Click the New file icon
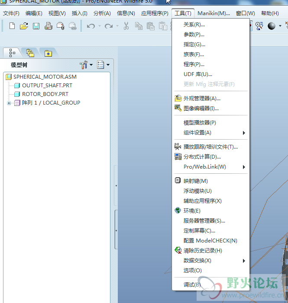Image resolution: width=288 pixels, height=303 pixels. click(x=12, y=26)
